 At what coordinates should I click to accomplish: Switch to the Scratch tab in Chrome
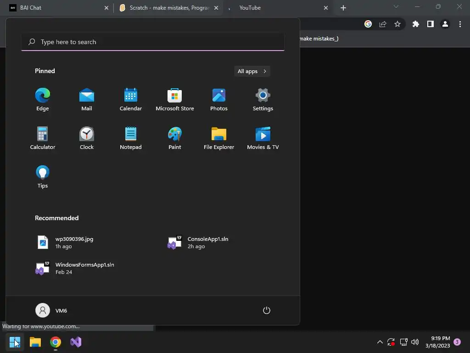169,8
